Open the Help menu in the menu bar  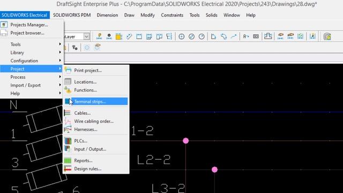point(251,15)
